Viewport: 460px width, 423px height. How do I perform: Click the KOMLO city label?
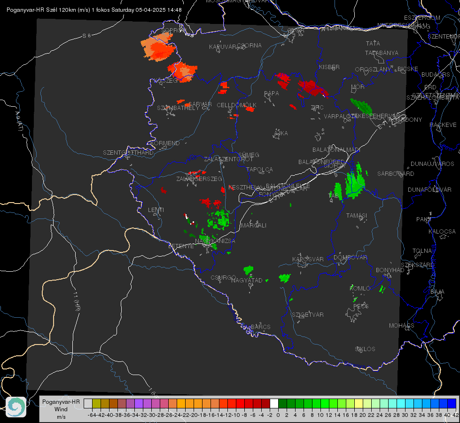click(360, 289)
